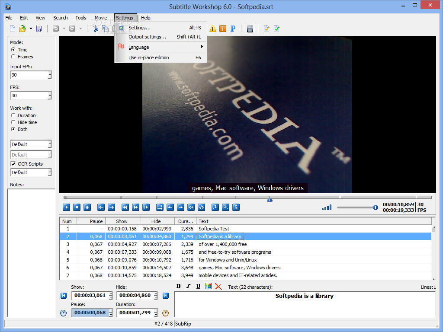Click the set hide time button
The height and width of the screenshot is (332, 443).
click(180, 207)
